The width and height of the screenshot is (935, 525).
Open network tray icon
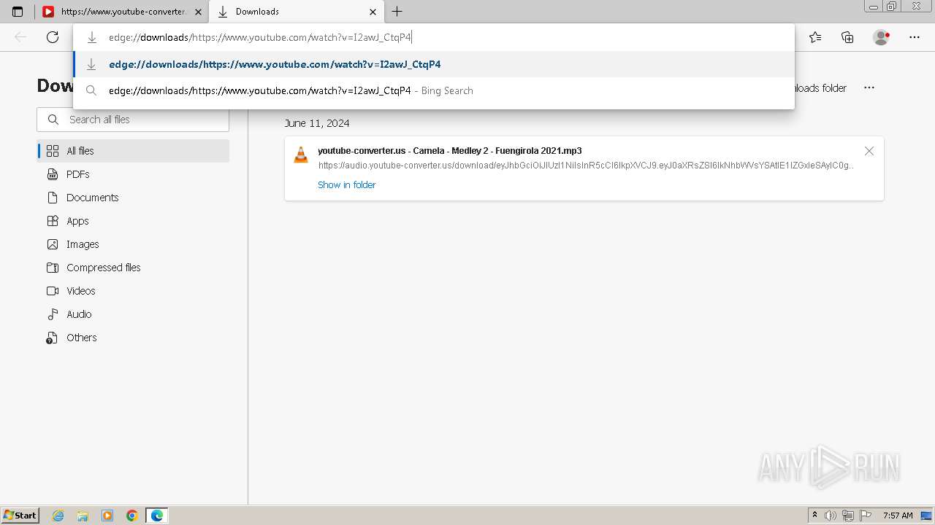tap(848, 516)
